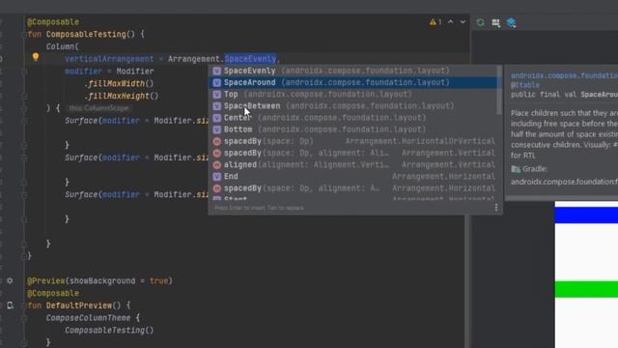Choose SpaceEvenly from completion list

pyautogui.click(x=352, y=71)
